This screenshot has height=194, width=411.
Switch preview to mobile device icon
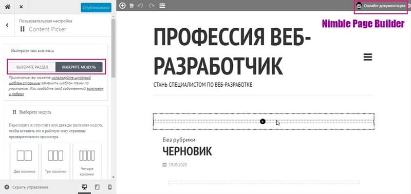coord(110,187)
